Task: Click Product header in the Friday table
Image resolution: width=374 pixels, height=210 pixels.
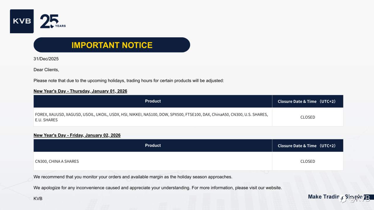Action: click(153, 146)
